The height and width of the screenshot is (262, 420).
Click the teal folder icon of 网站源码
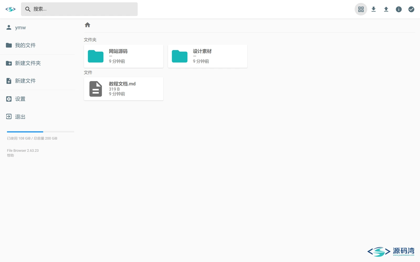96,56
